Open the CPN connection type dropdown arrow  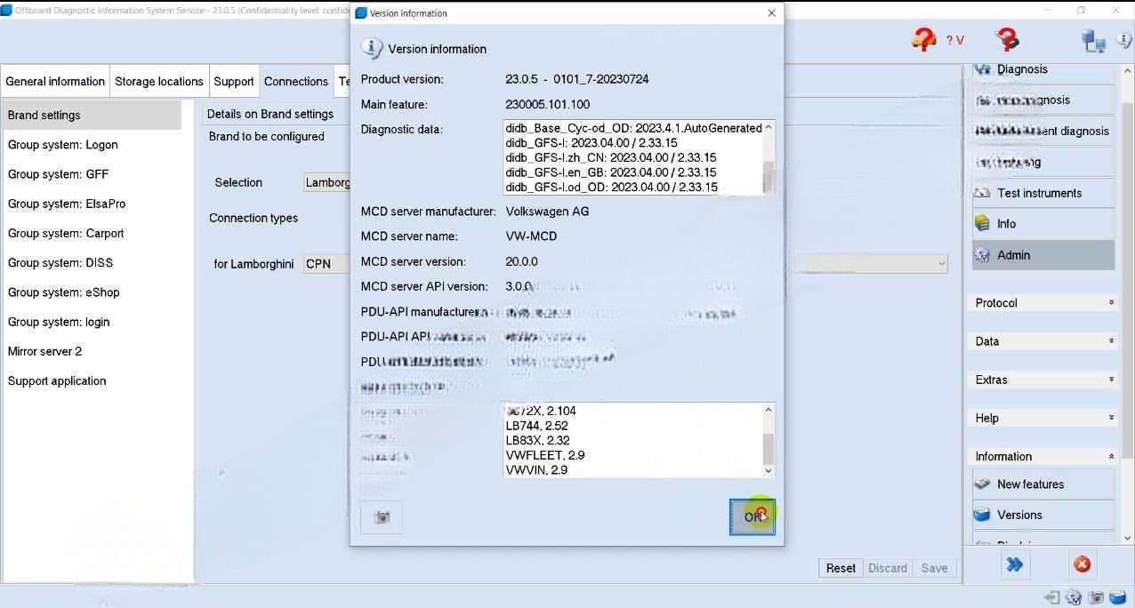click(941, 264)
